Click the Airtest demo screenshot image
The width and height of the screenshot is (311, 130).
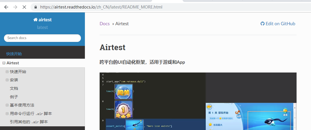pos(198,101)
